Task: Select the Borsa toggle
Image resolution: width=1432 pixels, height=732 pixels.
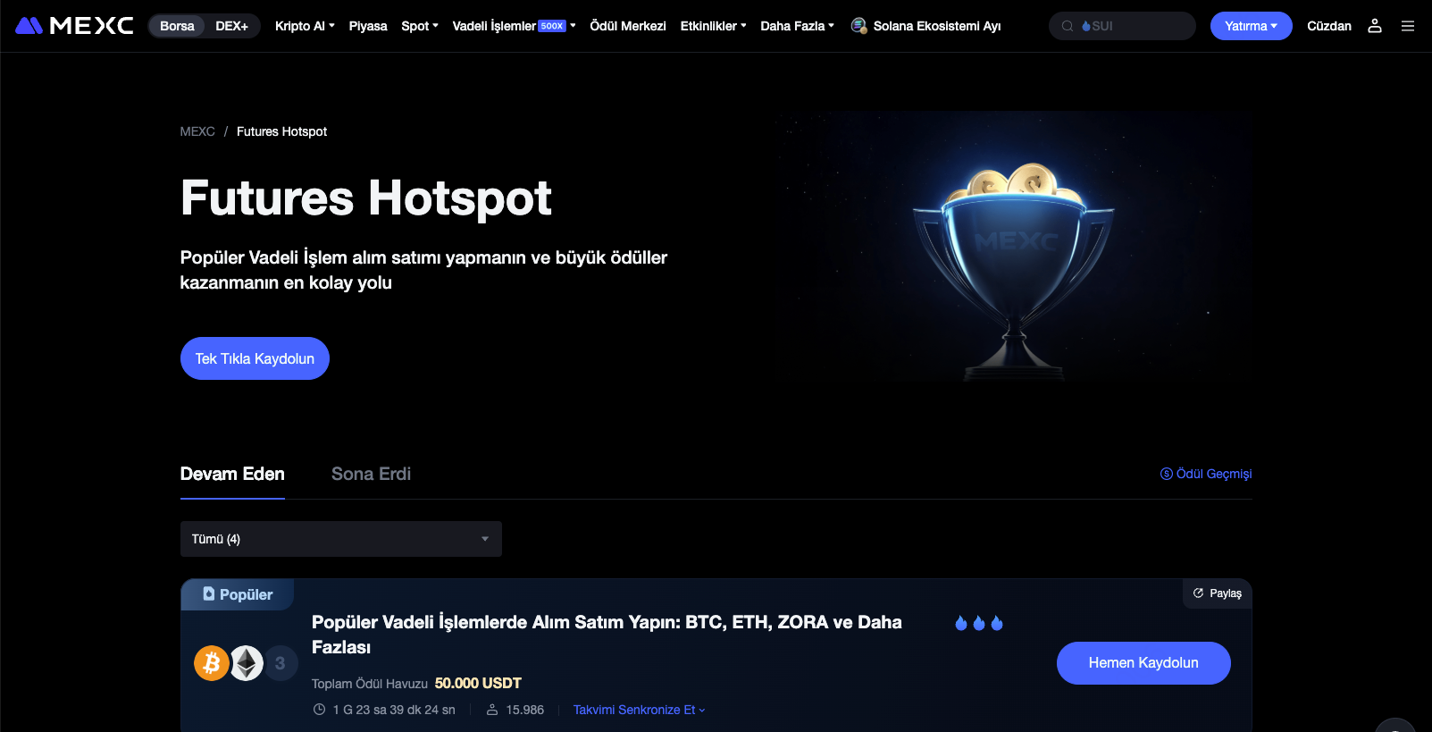Action: pos(177,26)
